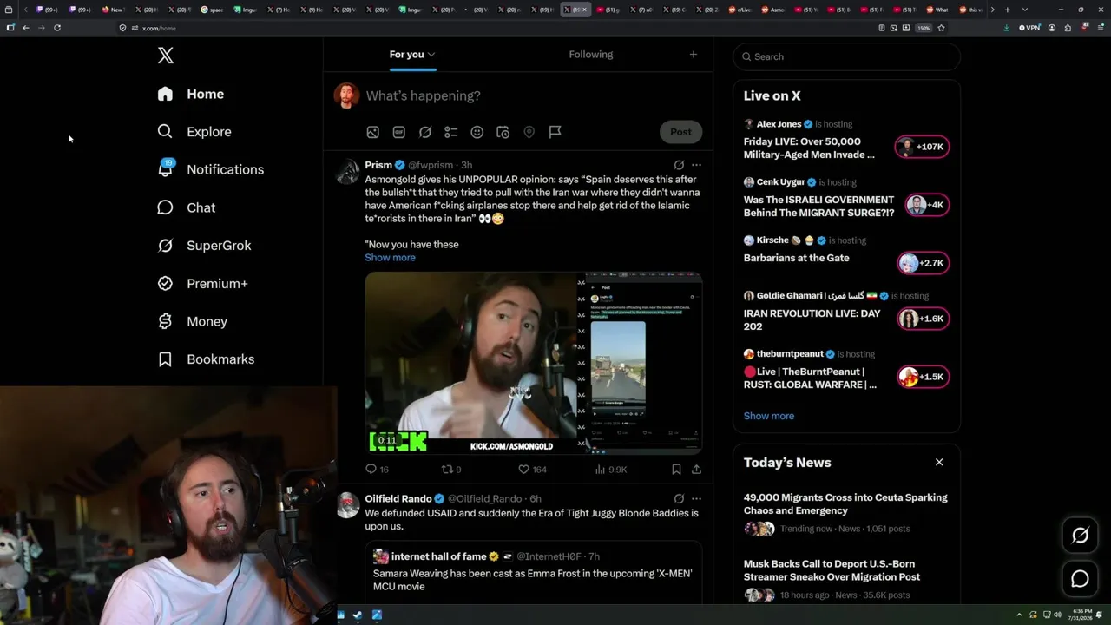Viewport: 1111px width, 625px height.
Task: Show more Live on X broadcasts
Action: (x=769, y=416)
